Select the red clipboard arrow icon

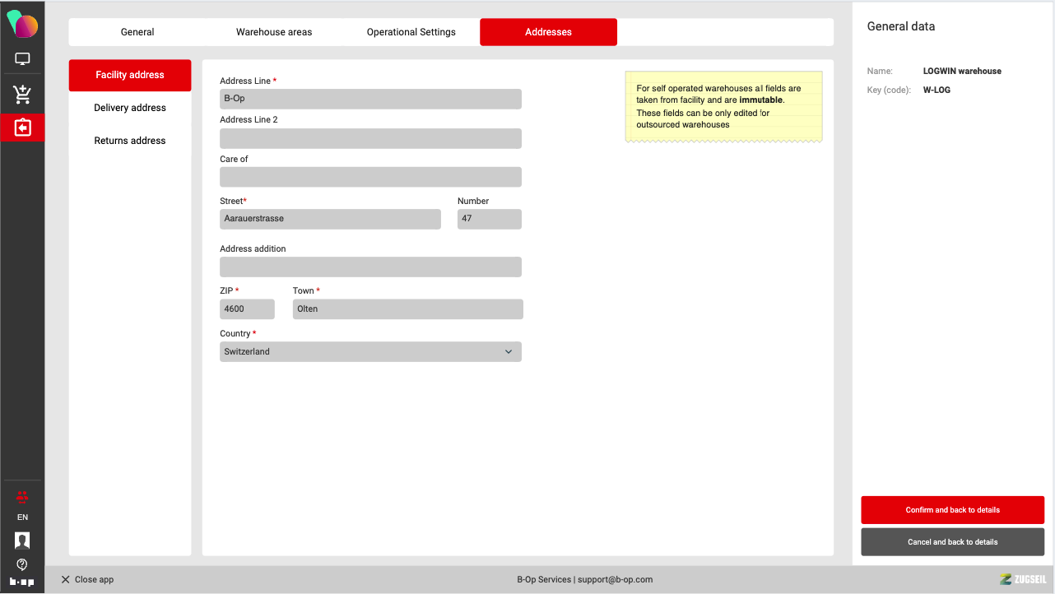click(22, 128)
